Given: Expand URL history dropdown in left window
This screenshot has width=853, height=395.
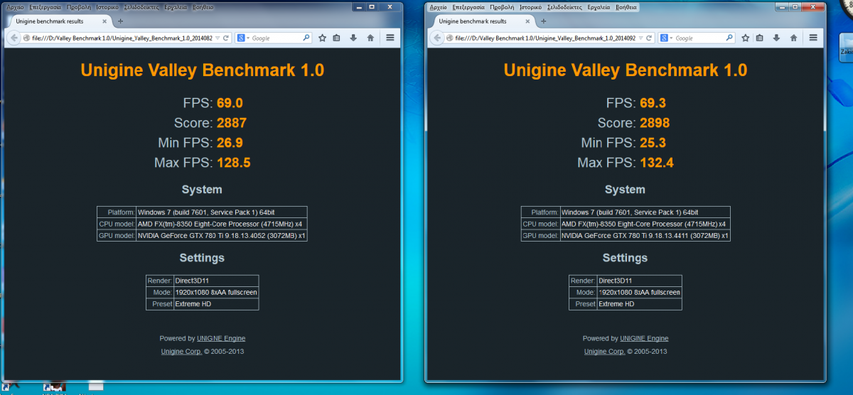Looking at the screenshot, I should 218,38.
